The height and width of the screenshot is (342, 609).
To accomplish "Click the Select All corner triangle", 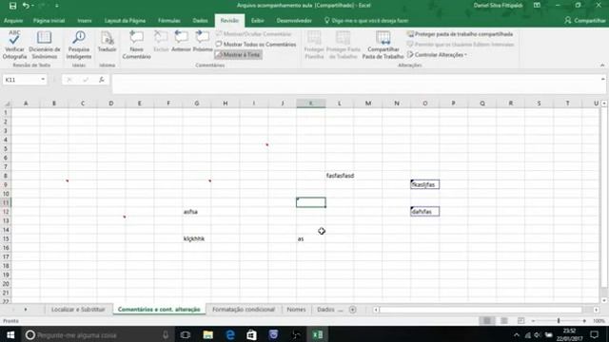I will pos(7,104).
